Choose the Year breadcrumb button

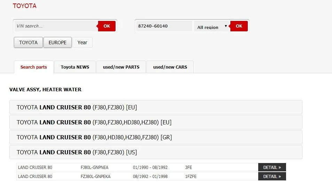pos(82,42)
